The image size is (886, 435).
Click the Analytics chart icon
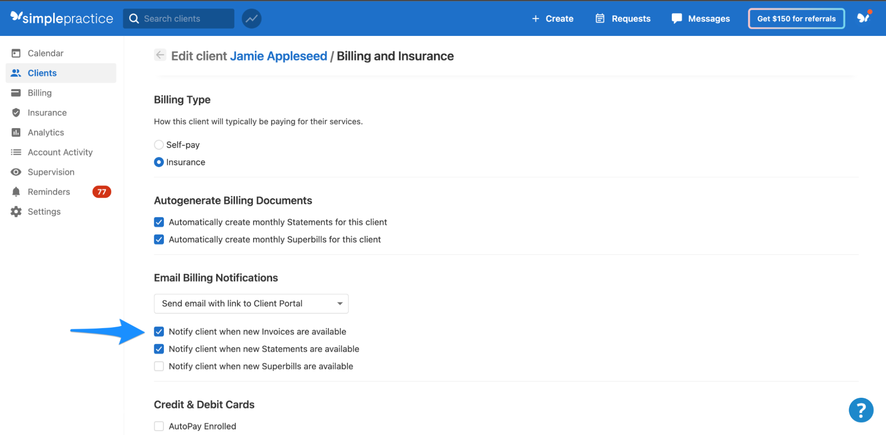[16, 132]
